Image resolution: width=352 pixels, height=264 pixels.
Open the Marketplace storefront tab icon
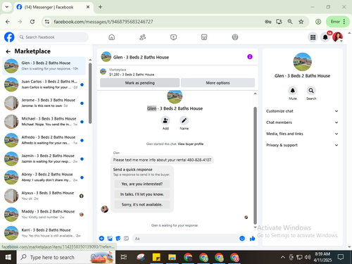tap(204, 37)
